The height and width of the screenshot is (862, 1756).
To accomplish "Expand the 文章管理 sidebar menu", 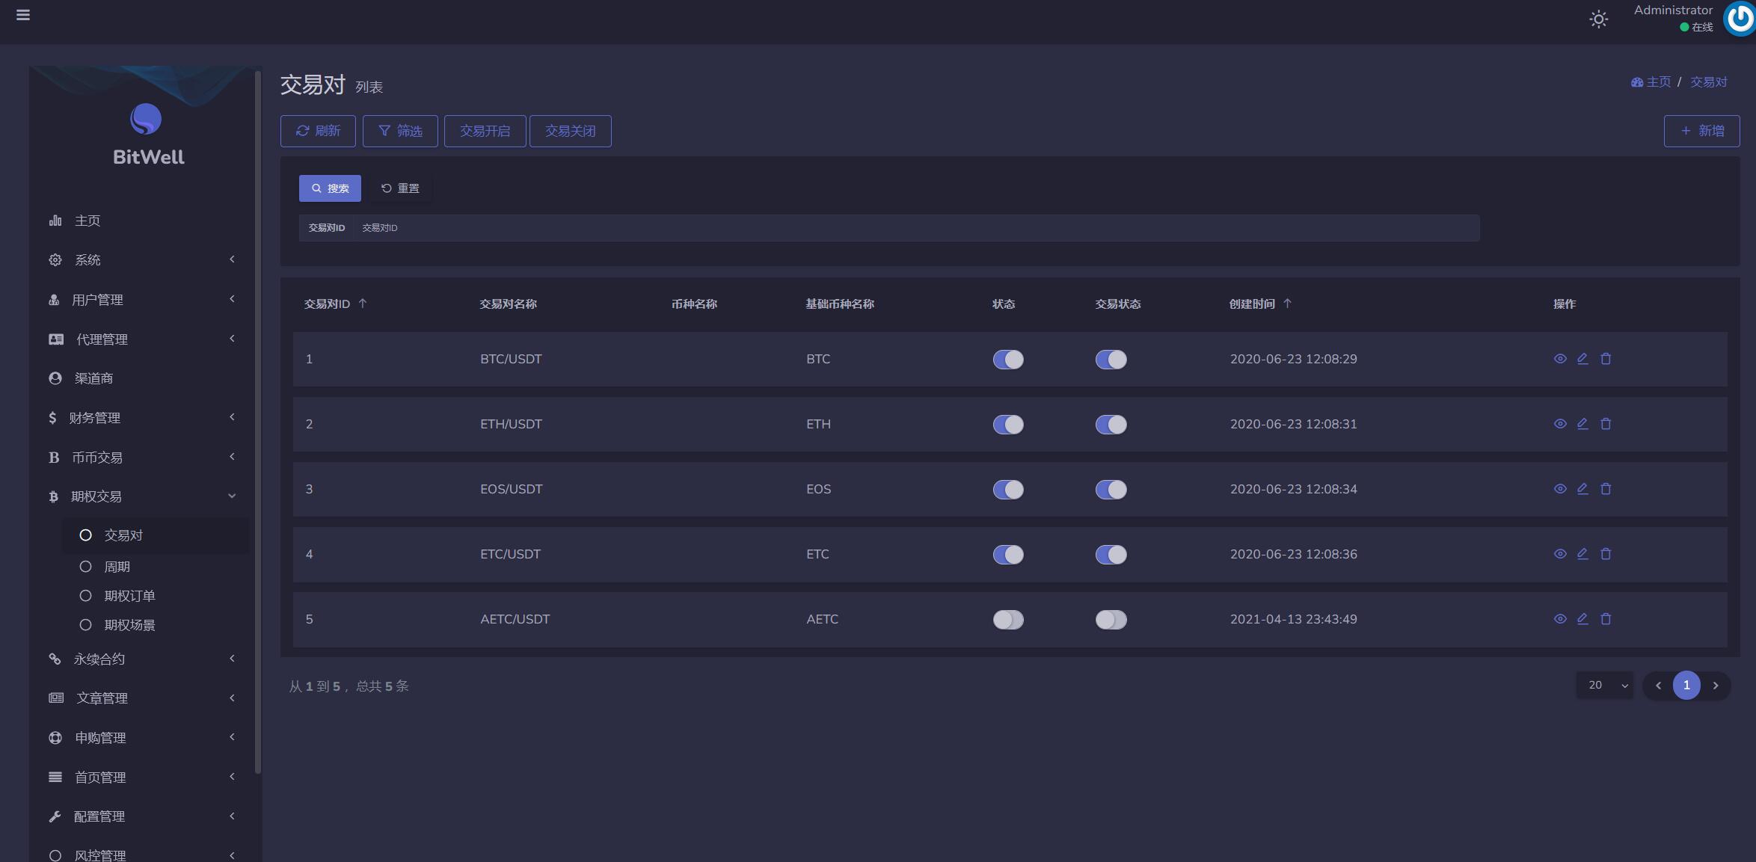I will coord(142,698).
